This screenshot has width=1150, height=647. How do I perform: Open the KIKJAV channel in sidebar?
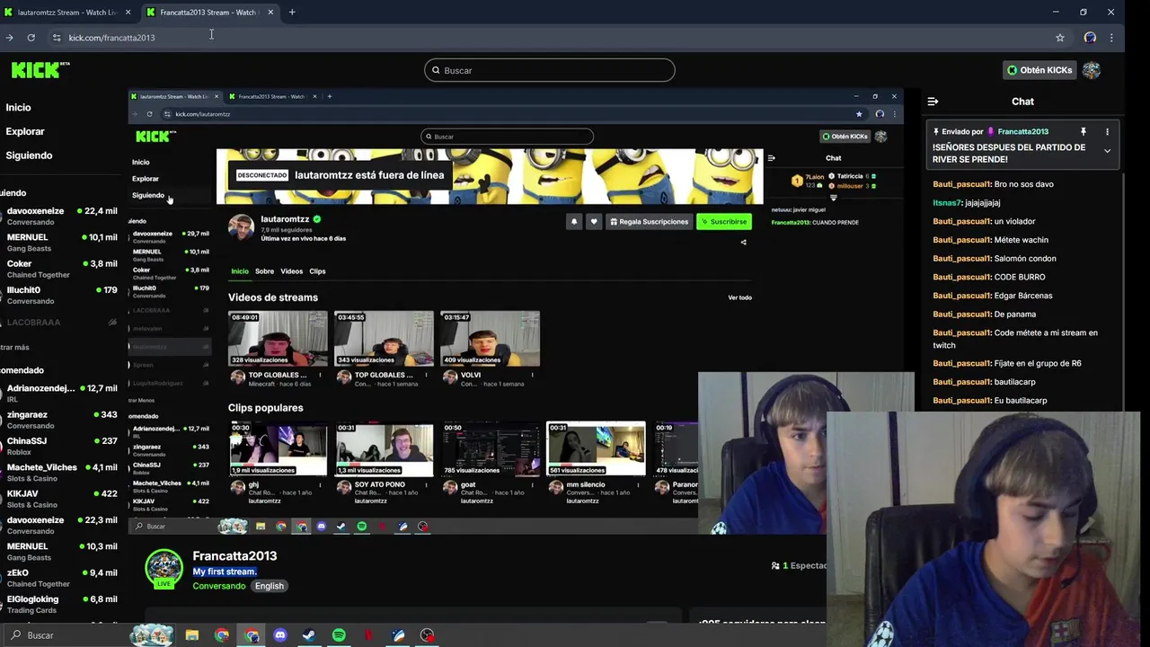click(59, 499)
